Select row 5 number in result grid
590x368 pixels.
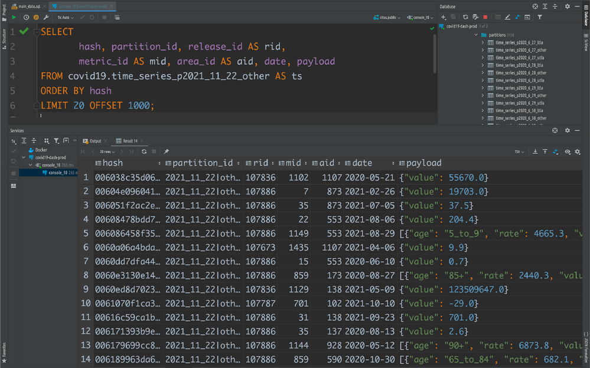pos(86,234)
